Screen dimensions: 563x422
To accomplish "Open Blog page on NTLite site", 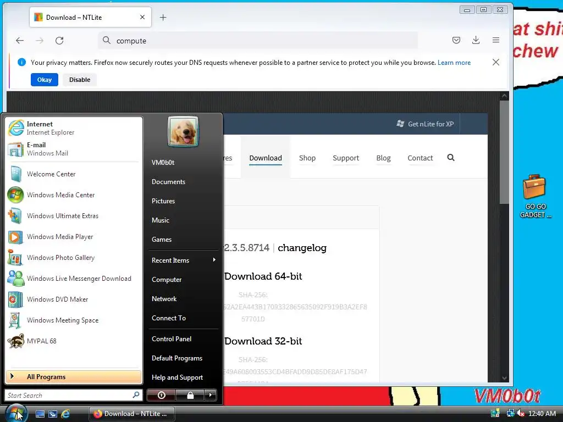I will pyautogui.click(x=383, y=158).
